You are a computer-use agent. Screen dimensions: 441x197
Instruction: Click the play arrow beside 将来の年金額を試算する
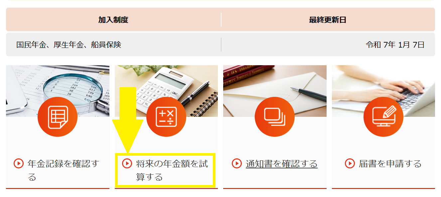coord(127,163)
